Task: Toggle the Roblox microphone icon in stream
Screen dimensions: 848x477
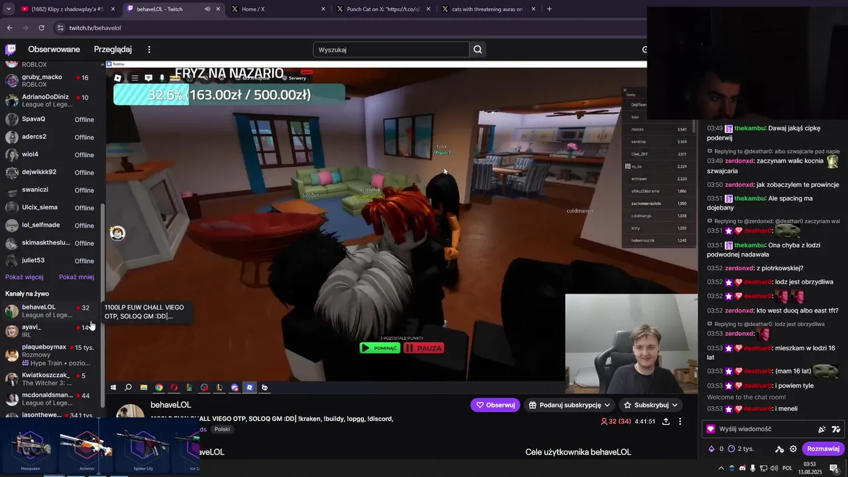Action: pos(162,78)
